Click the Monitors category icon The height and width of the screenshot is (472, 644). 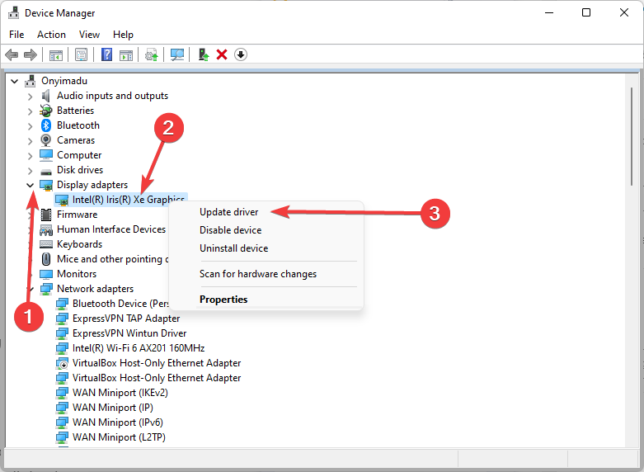46,274
